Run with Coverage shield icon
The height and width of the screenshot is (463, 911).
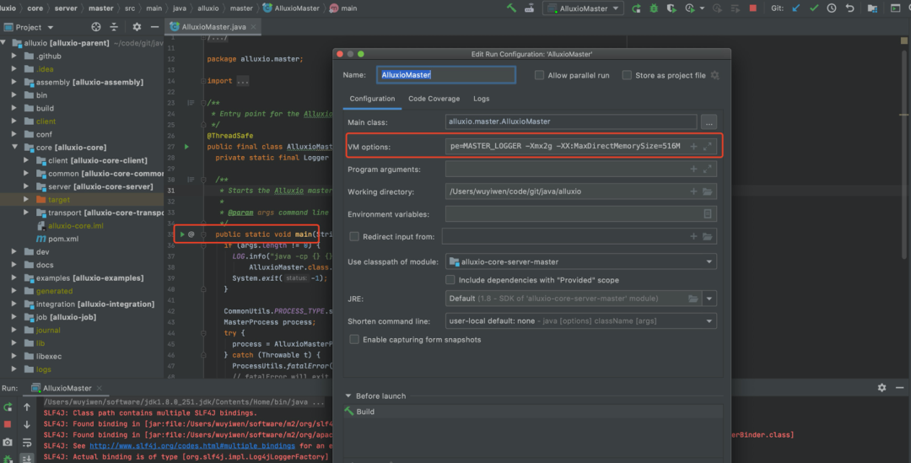[x=671, y=8]
